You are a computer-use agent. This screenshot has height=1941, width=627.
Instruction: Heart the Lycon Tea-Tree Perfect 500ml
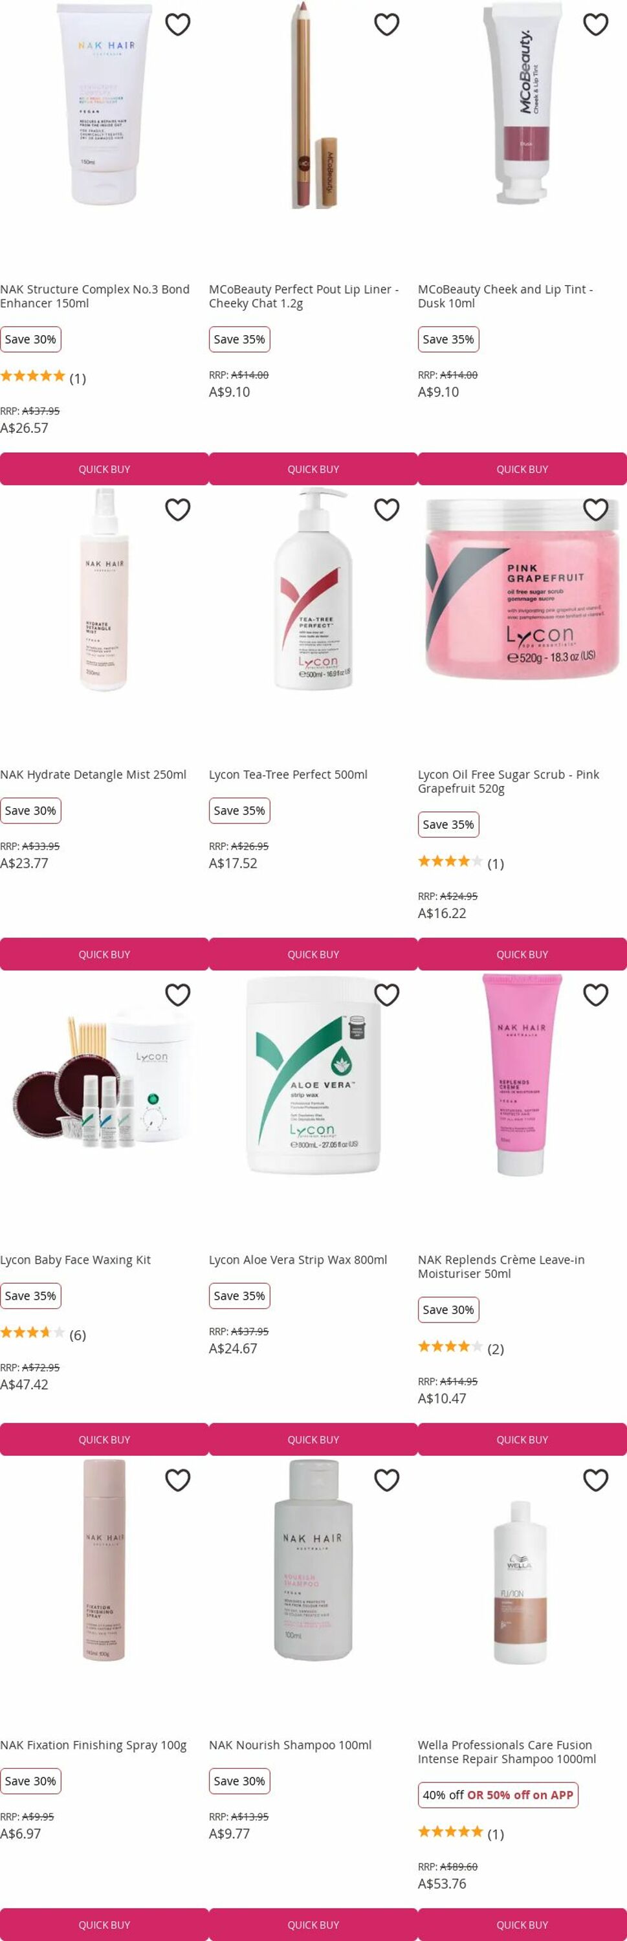[386, 510]
